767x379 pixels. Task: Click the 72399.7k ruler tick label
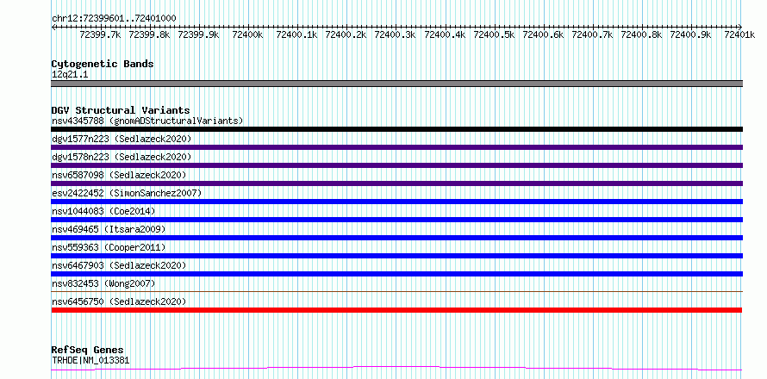(x=100, y=34)
